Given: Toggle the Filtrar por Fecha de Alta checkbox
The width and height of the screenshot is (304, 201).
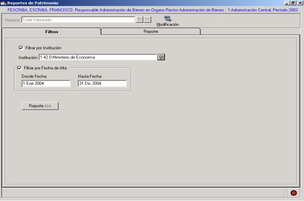Looking at the screenshot, I should click(x=19, y=68).
